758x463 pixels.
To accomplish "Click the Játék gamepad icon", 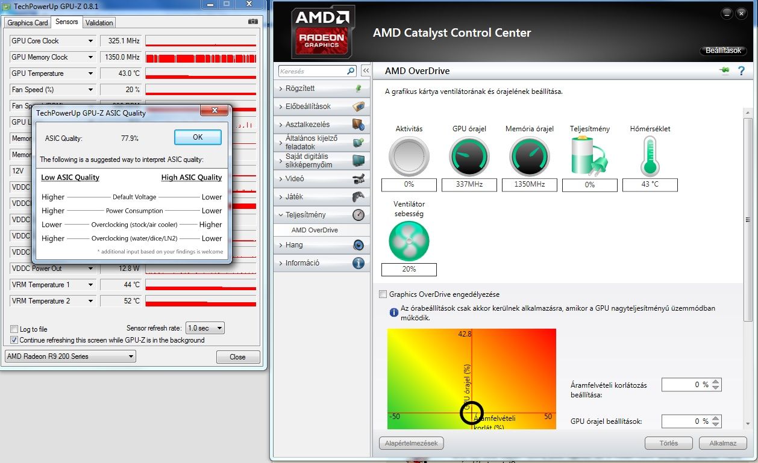I will (359, 197).
